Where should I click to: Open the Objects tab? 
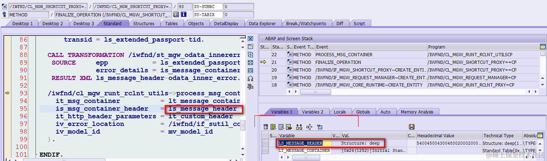(x=196, y=23)
